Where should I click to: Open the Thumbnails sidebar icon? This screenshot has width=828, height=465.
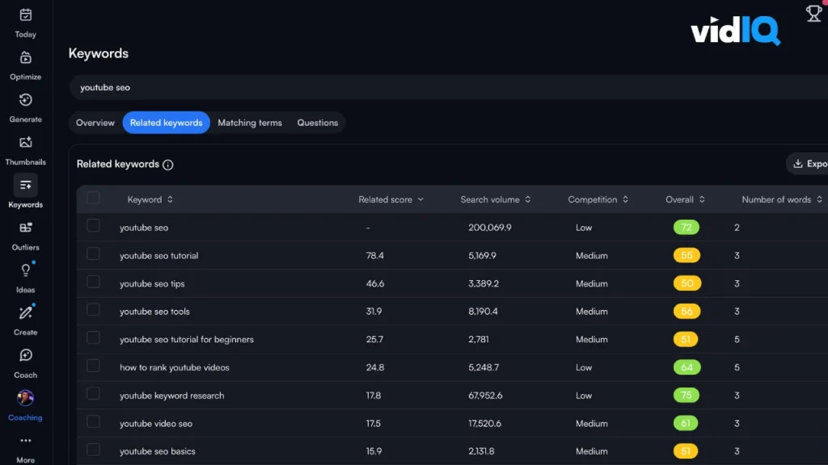[25, 143]
